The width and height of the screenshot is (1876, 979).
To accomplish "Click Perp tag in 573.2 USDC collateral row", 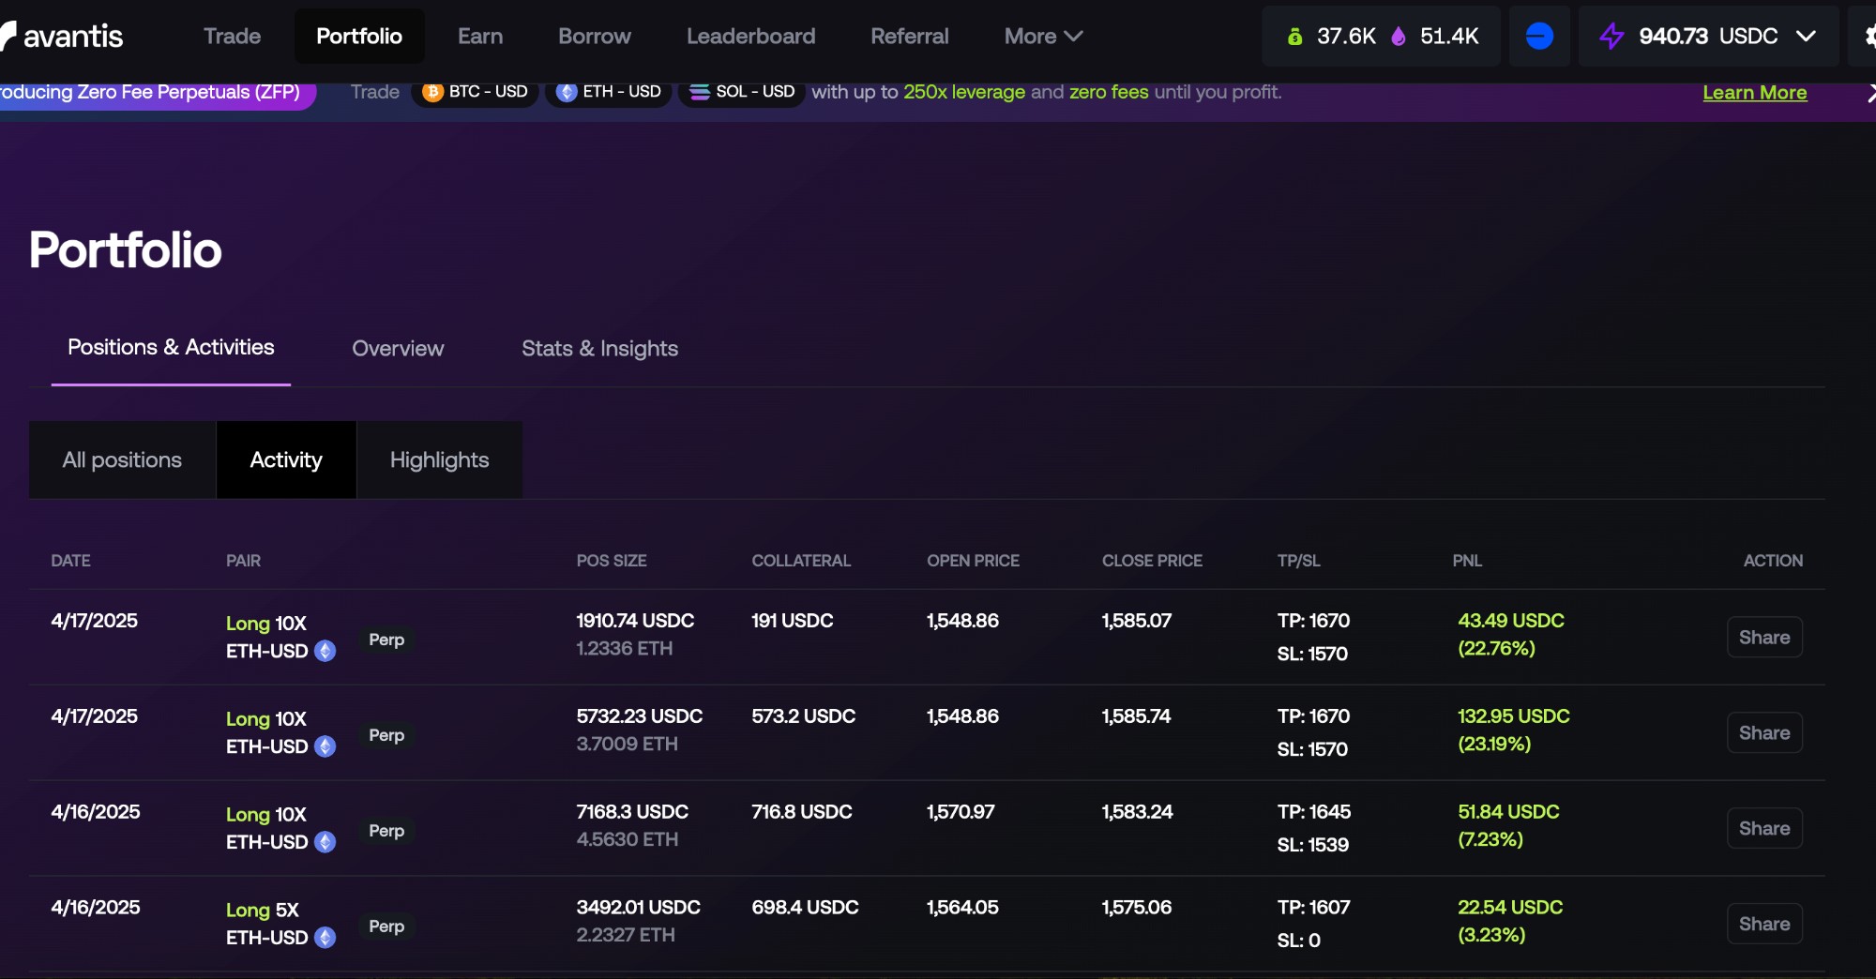I will 386,735.
